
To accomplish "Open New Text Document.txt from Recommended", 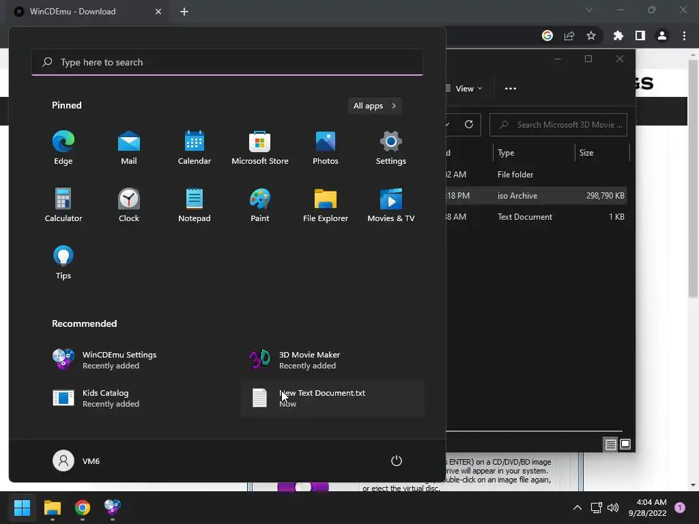I will [332, 398].
